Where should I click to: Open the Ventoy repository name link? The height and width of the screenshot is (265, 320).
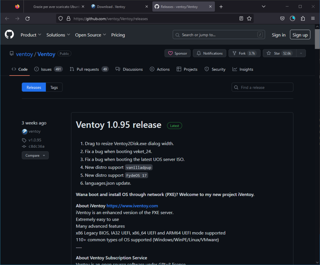[x=46, y=54]
